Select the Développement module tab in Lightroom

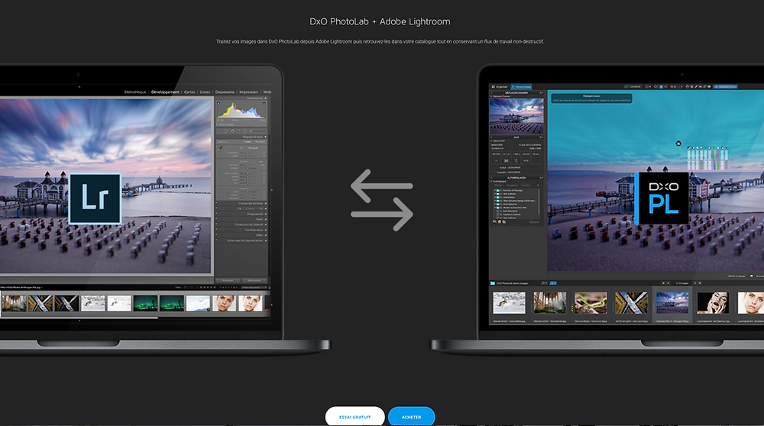point(165,92)
